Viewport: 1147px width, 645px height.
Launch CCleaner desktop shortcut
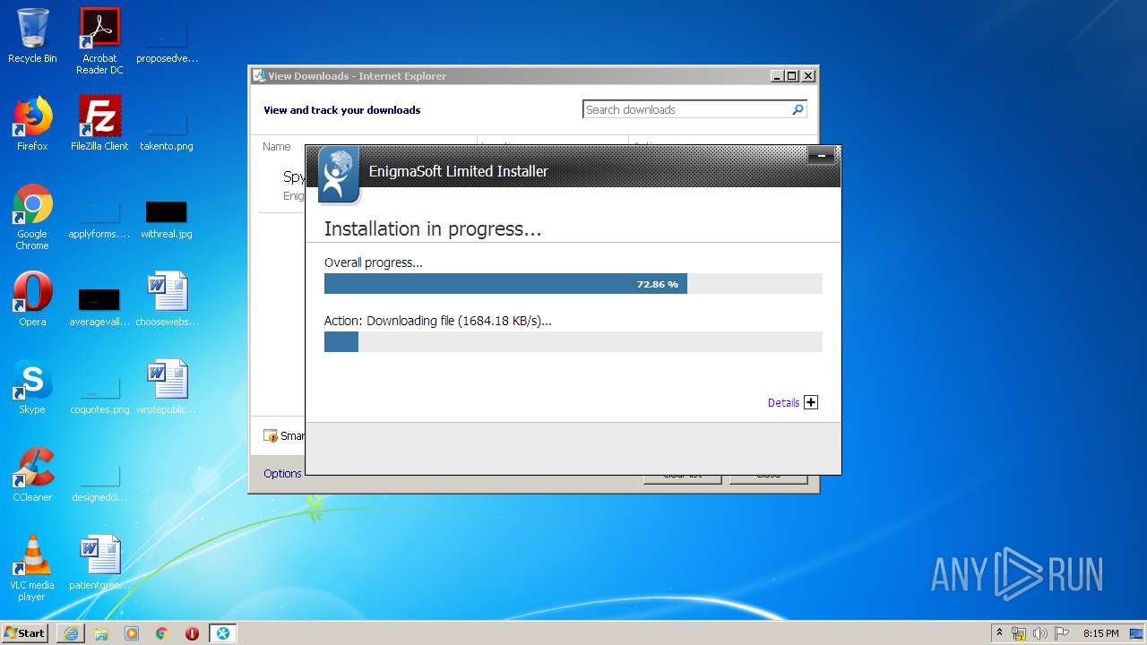[32, 475]
